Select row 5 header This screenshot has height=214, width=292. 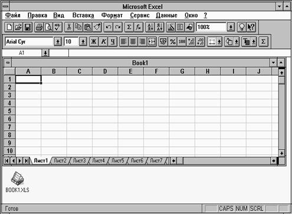click(9, 111)
